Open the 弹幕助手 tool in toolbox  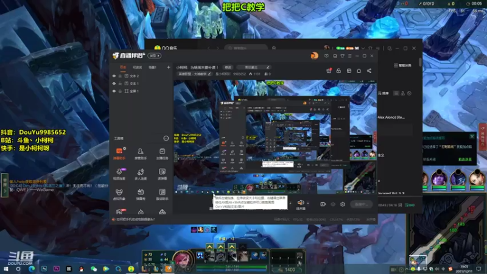pos(119,154)
